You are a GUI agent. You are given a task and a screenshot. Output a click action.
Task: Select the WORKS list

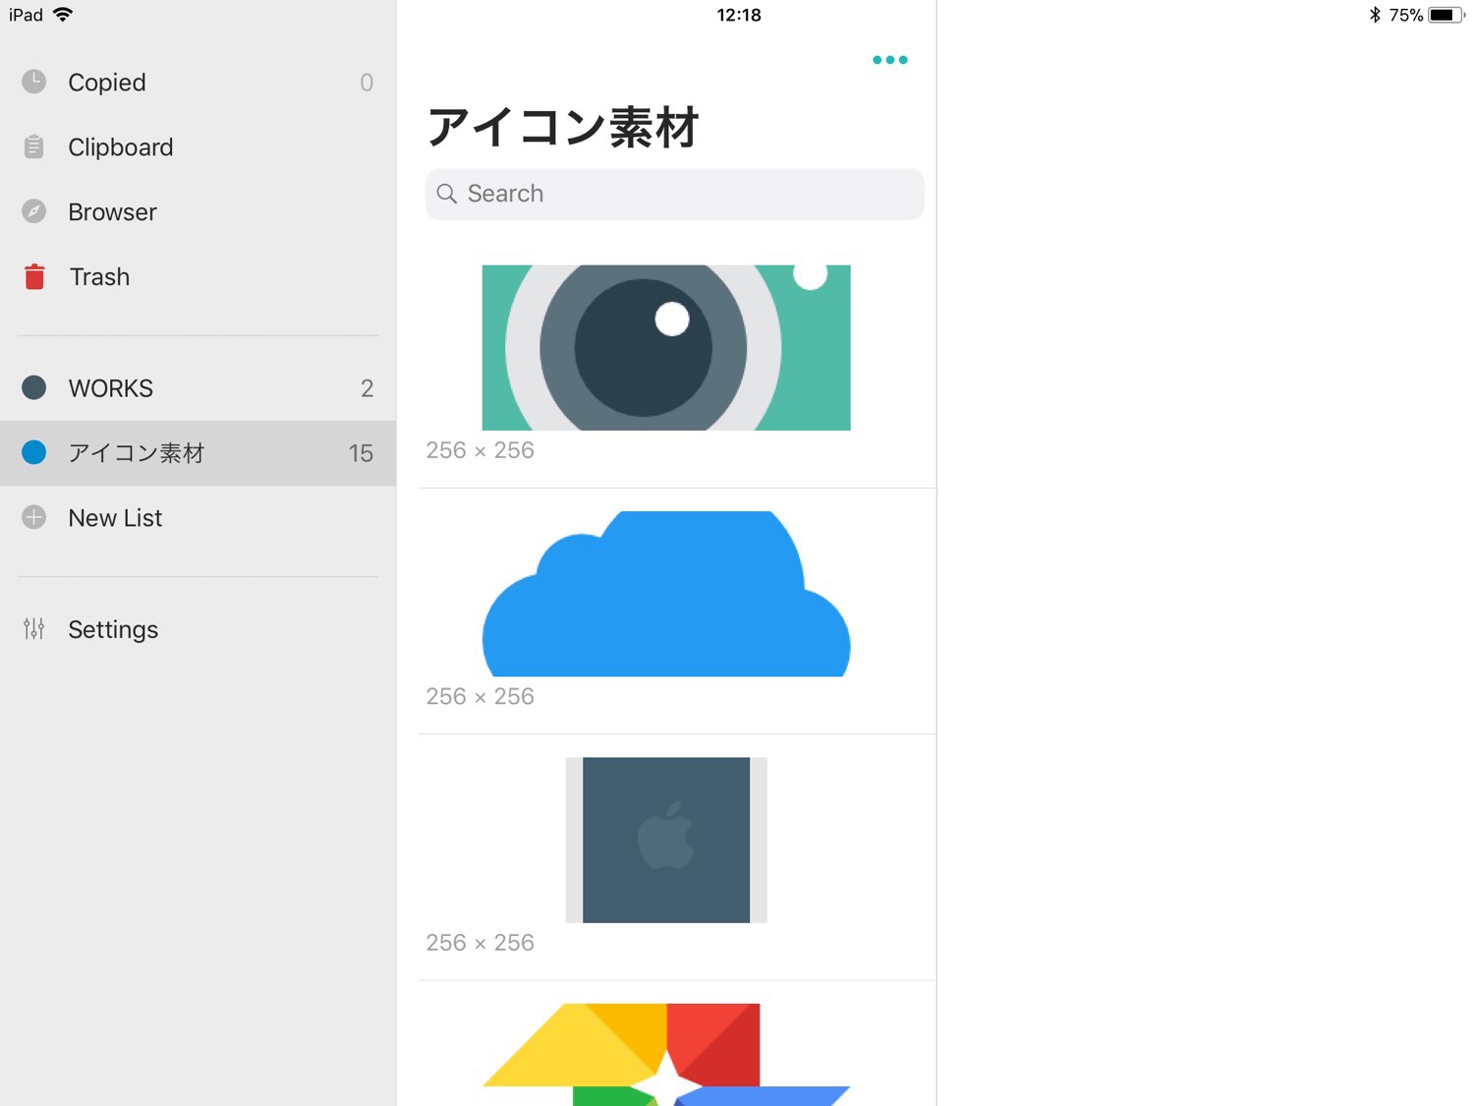[x=198, y=387]
